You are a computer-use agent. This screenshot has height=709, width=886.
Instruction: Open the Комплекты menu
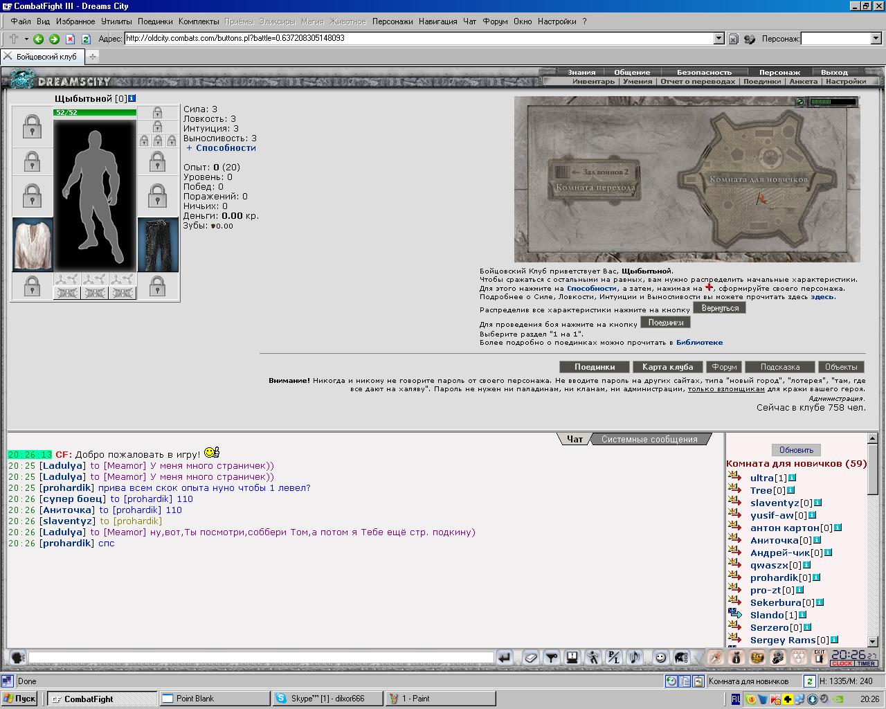(x=199, y=21)
